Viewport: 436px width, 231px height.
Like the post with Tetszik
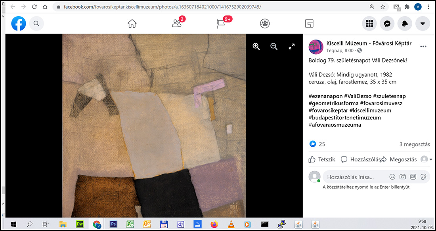[322, 159]
